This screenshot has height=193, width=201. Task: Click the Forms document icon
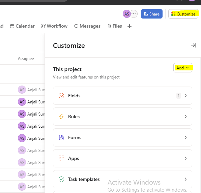pos(61,137)
